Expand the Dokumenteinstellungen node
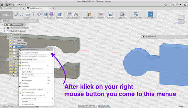 5,28
